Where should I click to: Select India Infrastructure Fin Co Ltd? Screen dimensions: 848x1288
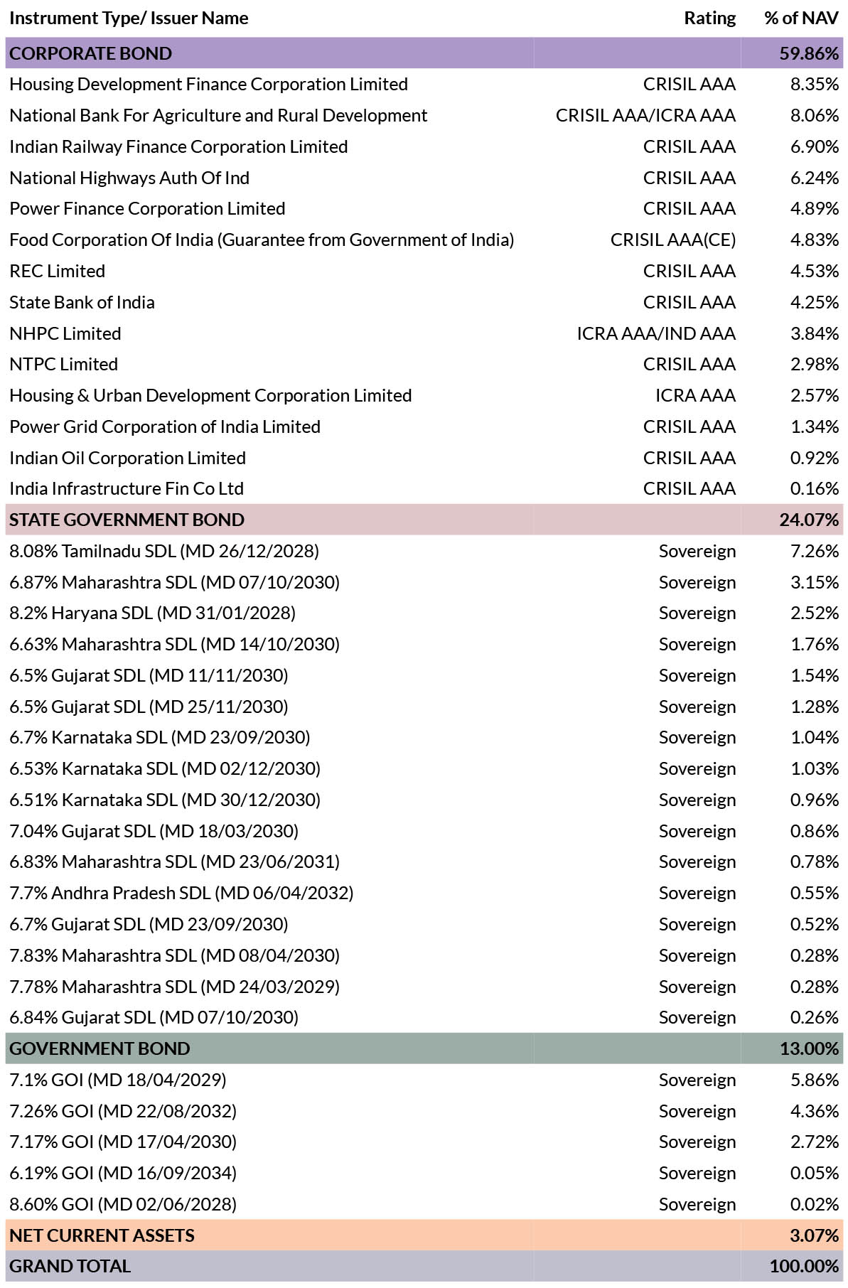(x=127, y=488)
